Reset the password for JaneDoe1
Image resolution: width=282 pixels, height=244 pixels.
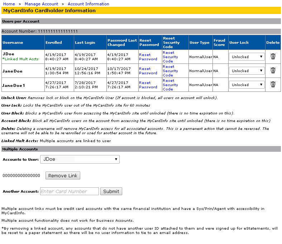[148, 85]
